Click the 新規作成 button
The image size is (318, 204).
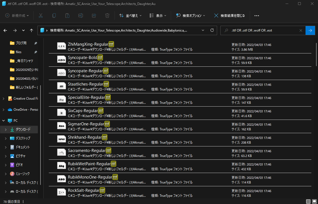[x=17, y=16]
